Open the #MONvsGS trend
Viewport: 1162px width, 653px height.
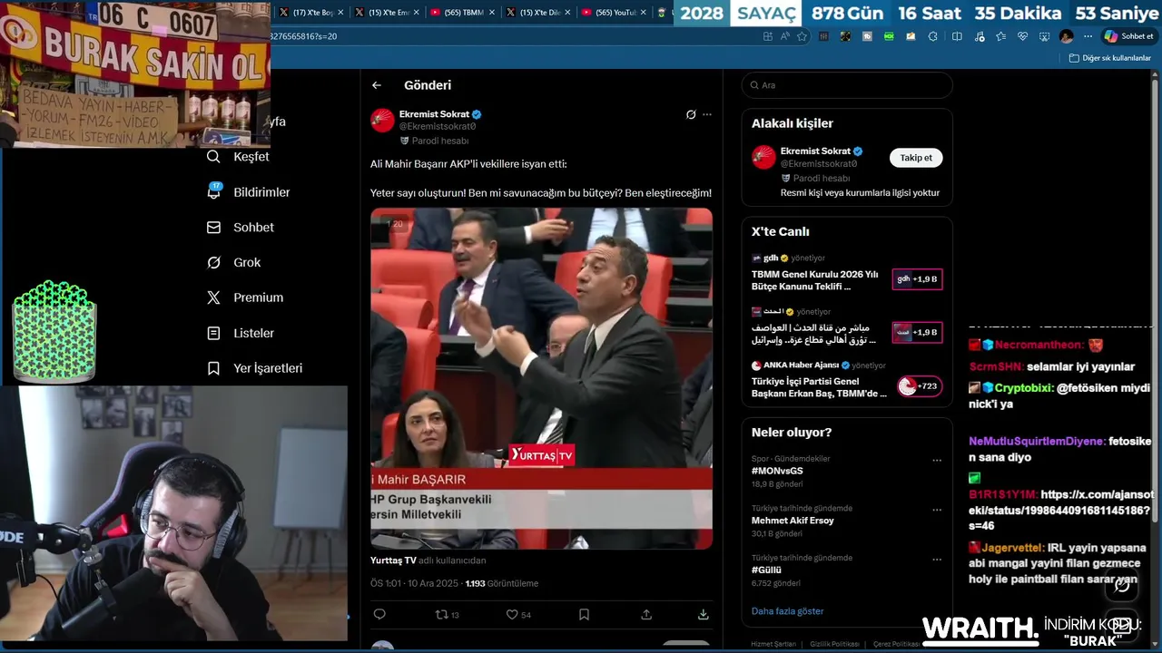coord(777,471)
